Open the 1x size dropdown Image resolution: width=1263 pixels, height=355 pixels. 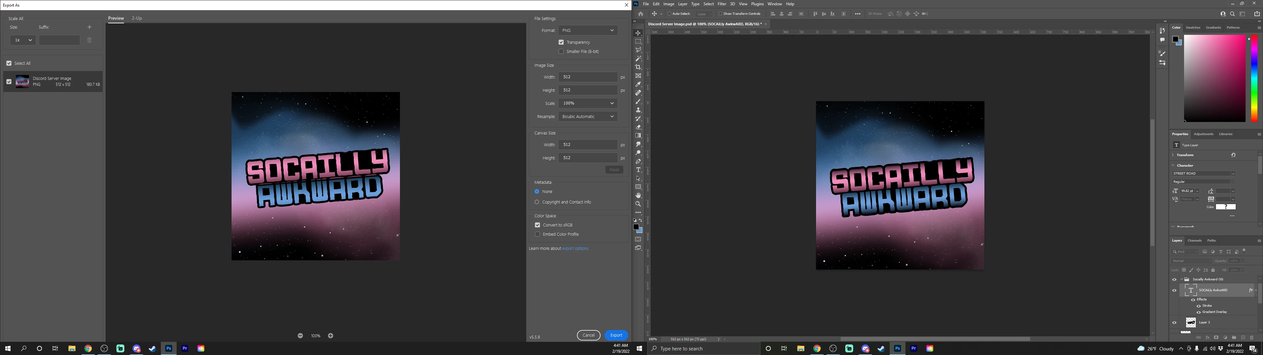pyautogui.click(x=23, y=40)
